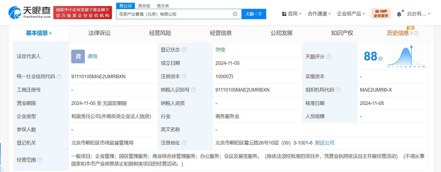Click the help icon next to 纳税人识别号

point(194,90)
